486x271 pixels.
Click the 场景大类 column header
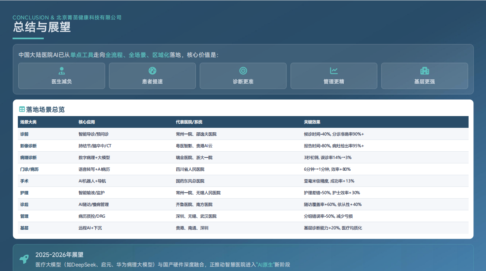[x=28, y=122]
